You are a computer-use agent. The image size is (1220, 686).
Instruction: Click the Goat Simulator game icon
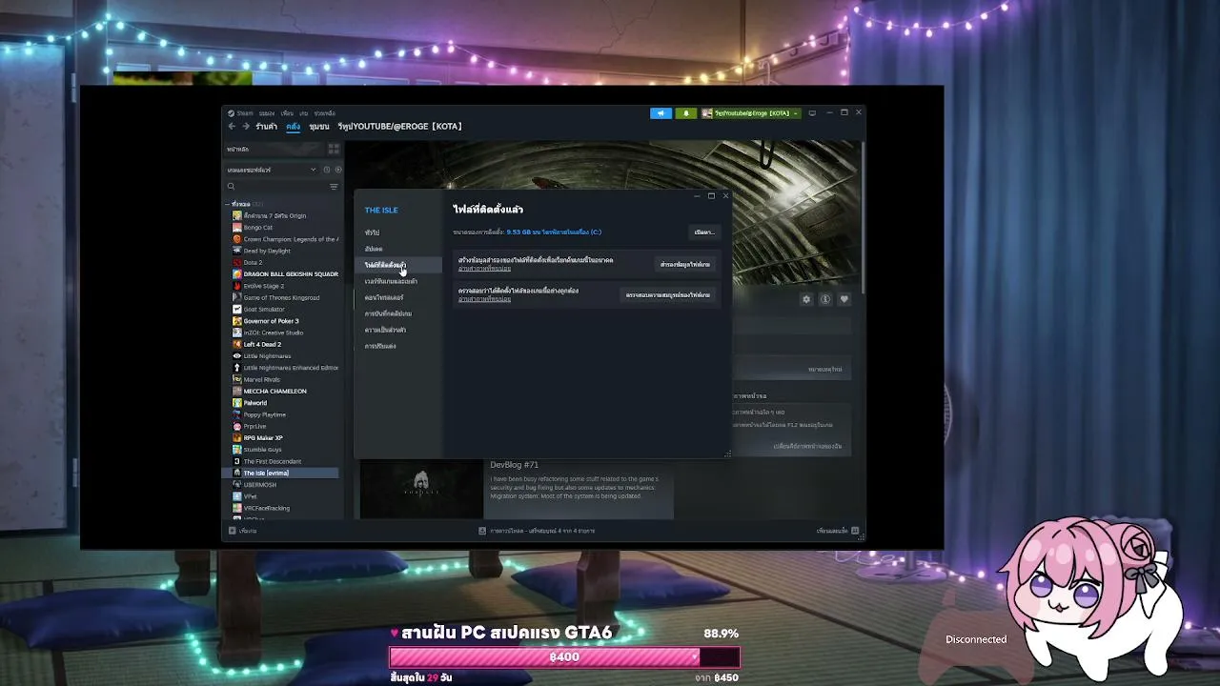tap(237, 309)
